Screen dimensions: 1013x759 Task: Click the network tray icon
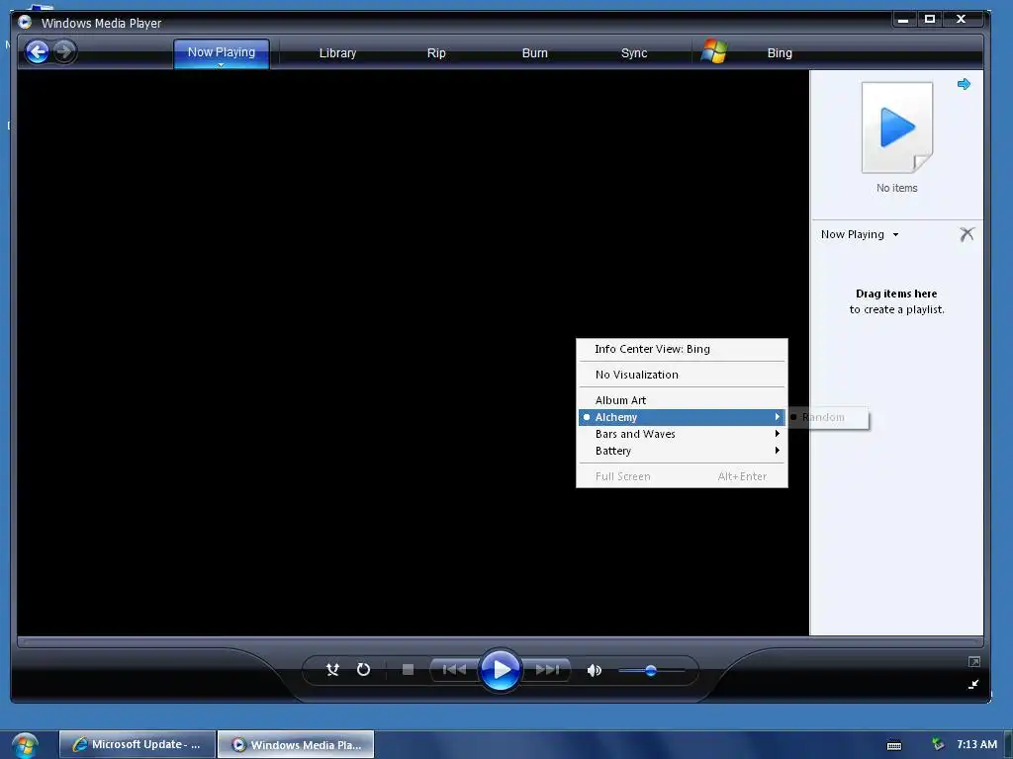pyautogui.click(x=938, y=744)
